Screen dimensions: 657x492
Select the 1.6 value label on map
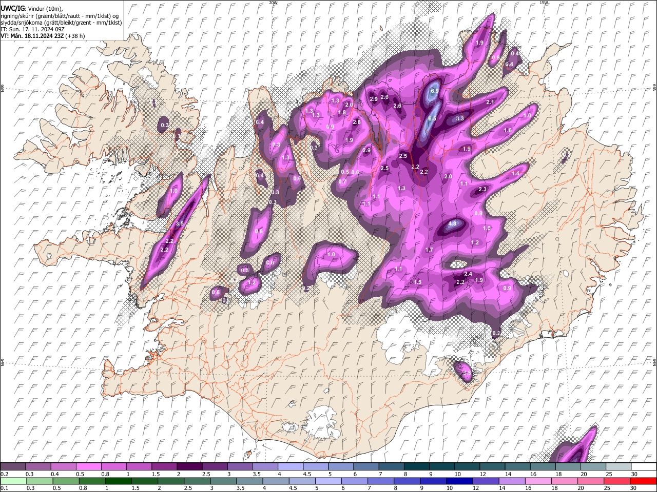tap(508, 131)
